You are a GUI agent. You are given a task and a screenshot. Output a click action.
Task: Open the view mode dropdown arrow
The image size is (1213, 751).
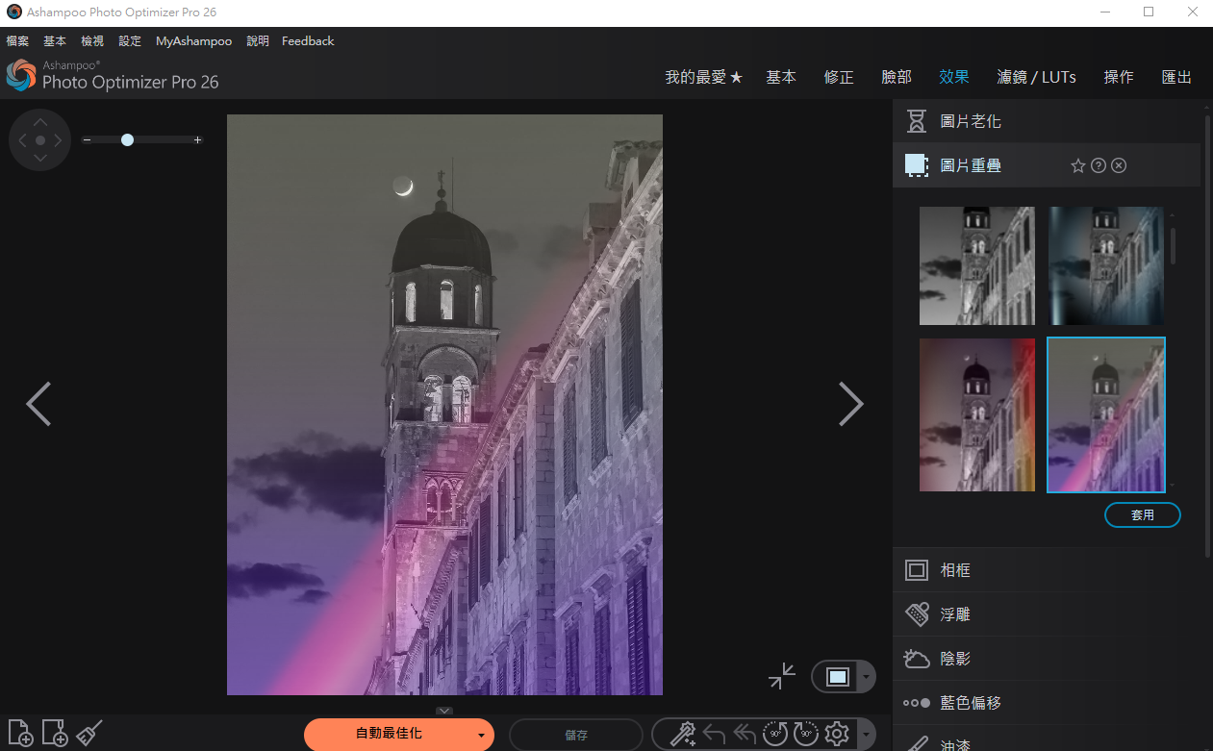pos(866,677)
